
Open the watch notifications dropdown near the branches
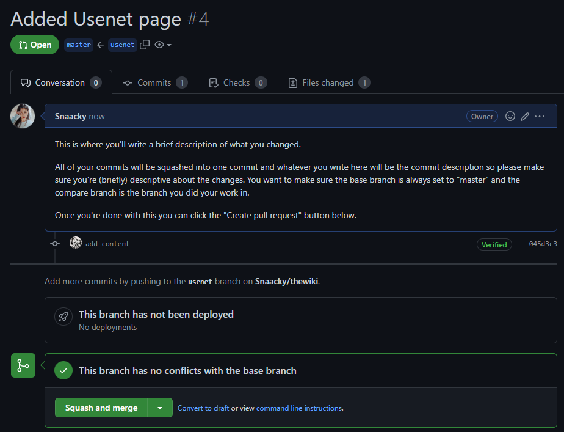tap(162, 45)
